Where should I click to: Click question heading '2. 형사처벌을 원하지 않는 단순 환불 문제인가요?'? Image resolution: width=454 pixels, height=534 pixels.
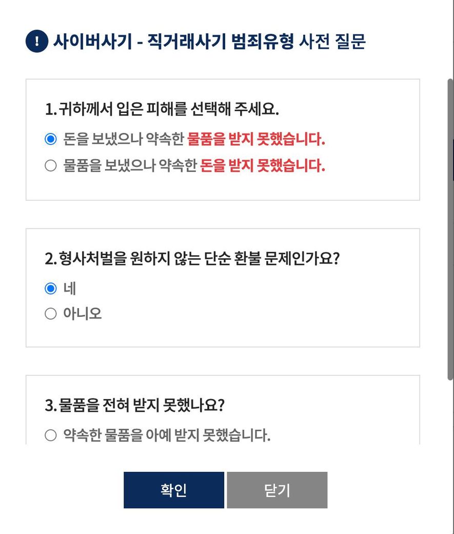click(192, 258)
